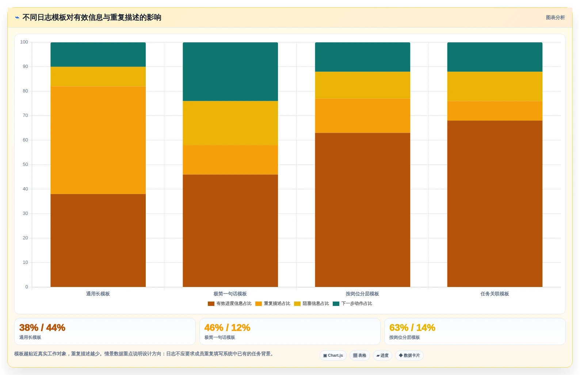Click the 通用长模板 x-axis label

pyautogui.click(x=98, y=294)
